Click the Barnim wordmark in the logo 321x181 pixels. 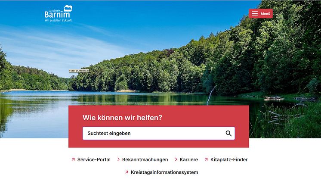tap(57, 14)
